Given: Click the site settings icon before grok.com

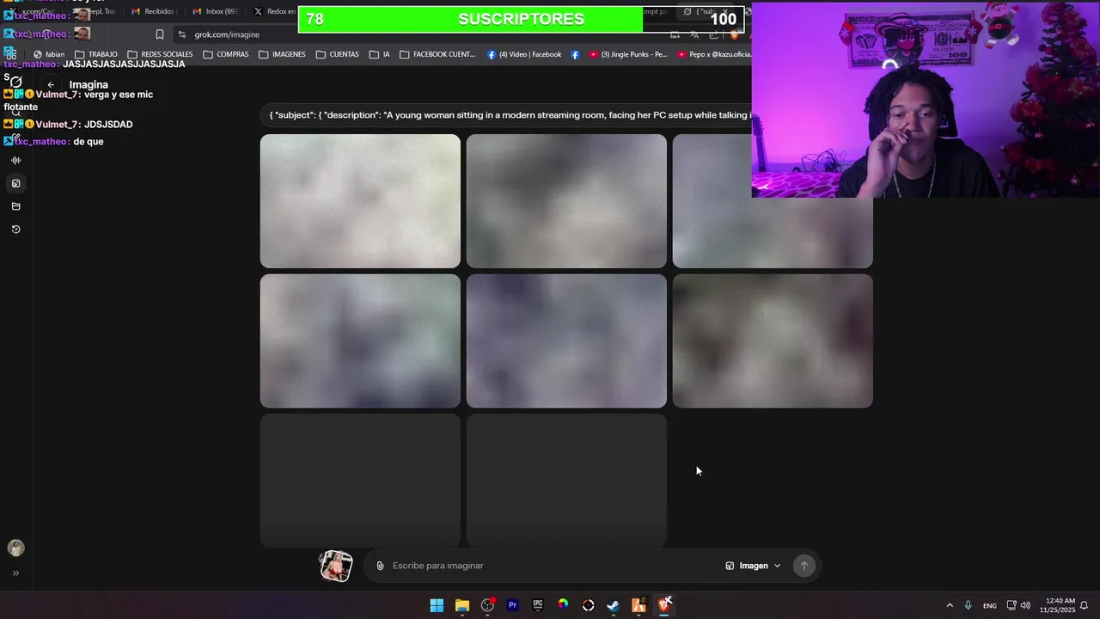Looking at the screenshot, I should (182, 34).
